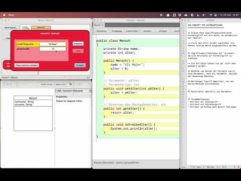Click the alter value field in the inspector
The image size is (241, 181).
coord(53,49)
